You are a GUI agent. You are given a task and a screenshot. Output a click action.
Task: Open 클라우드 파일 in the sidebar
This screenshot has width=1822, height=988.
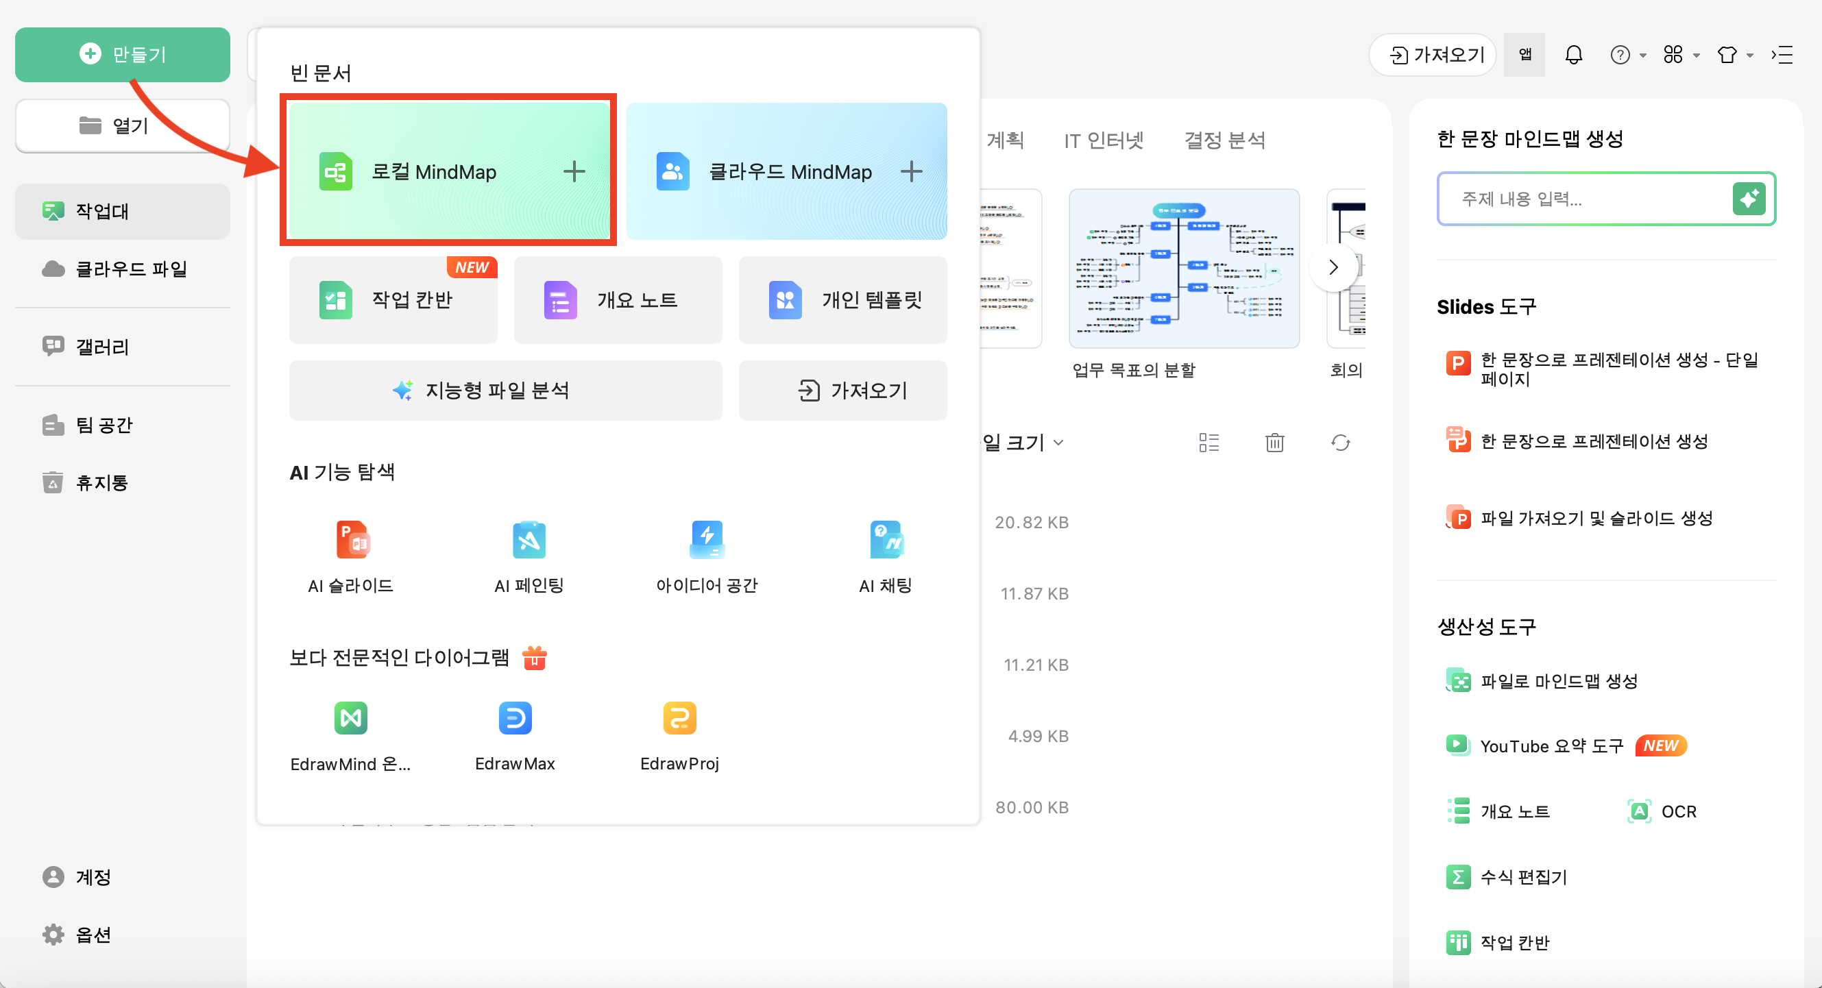click(x=123, y=269)
